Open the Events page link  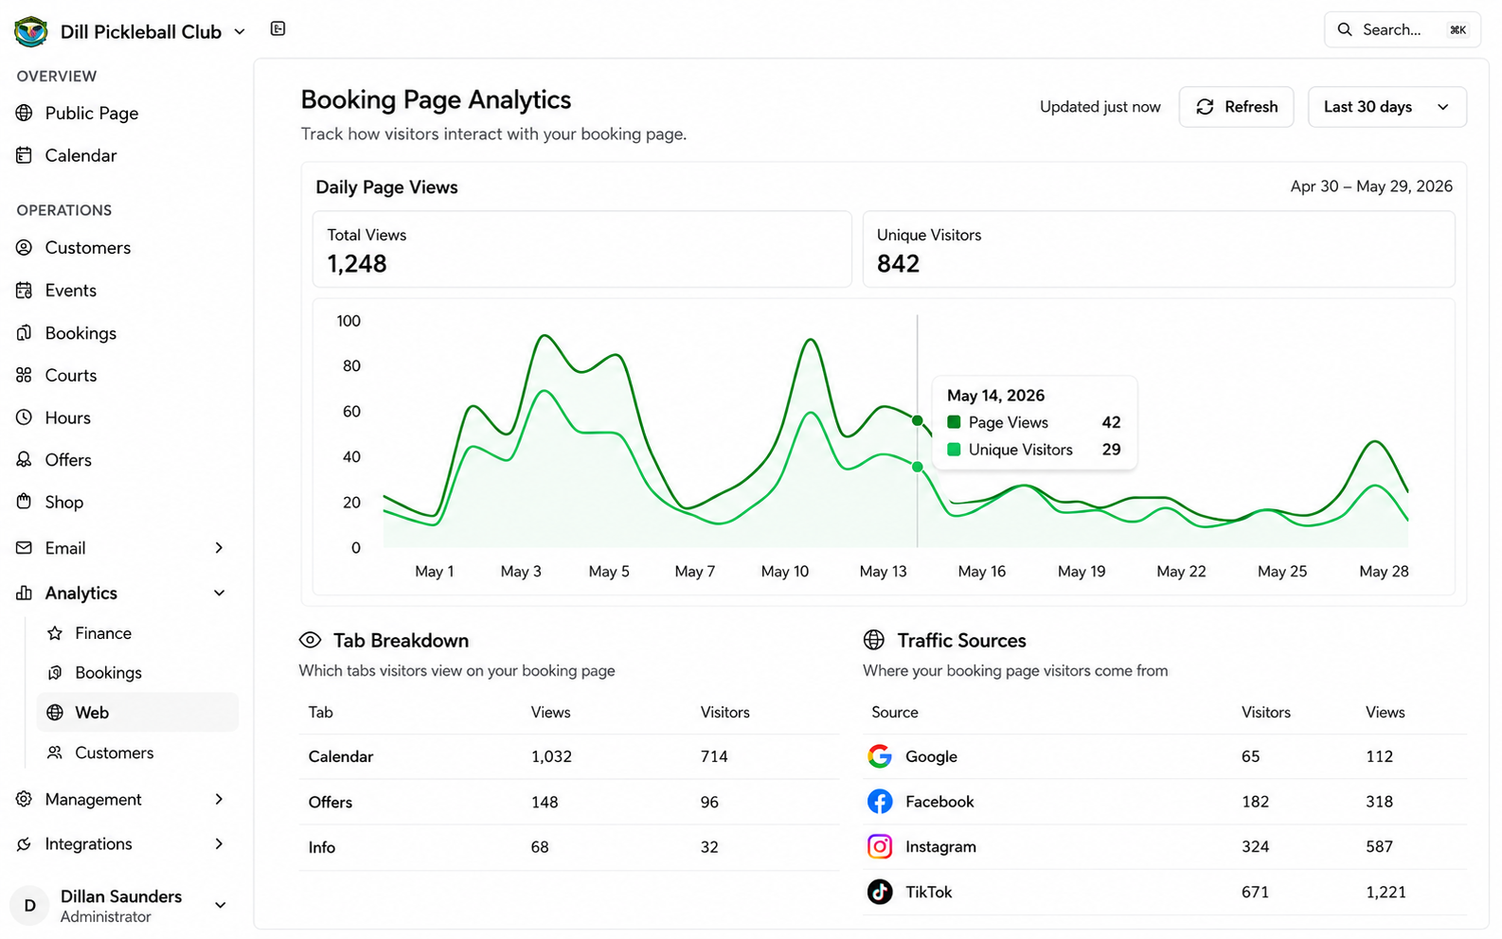tap(71, 291)
